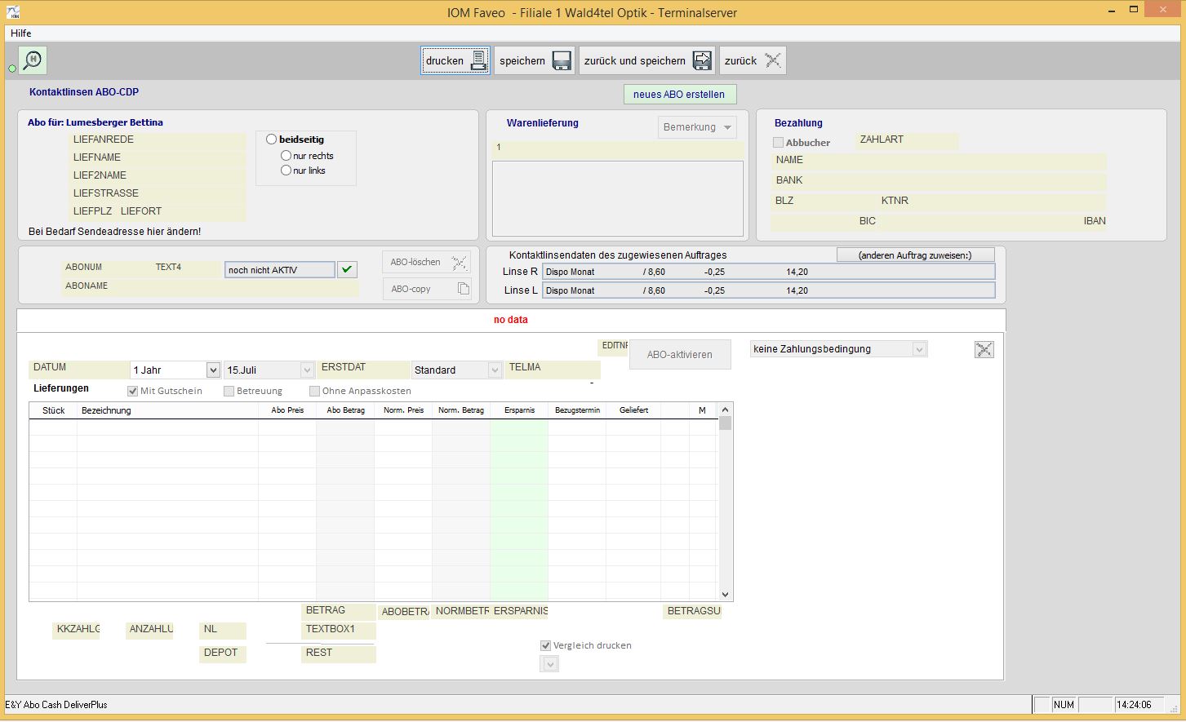Image resolution: width=1186 pixels, height=722 pixels.
Task: Click the drucken printer button
Action: 455,60
